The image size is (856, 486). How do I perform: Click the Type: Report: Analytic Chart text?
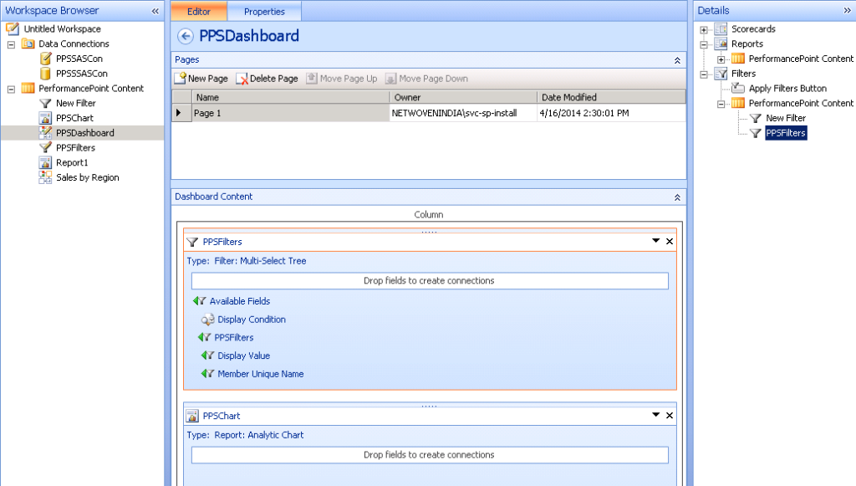pos(245,435)
